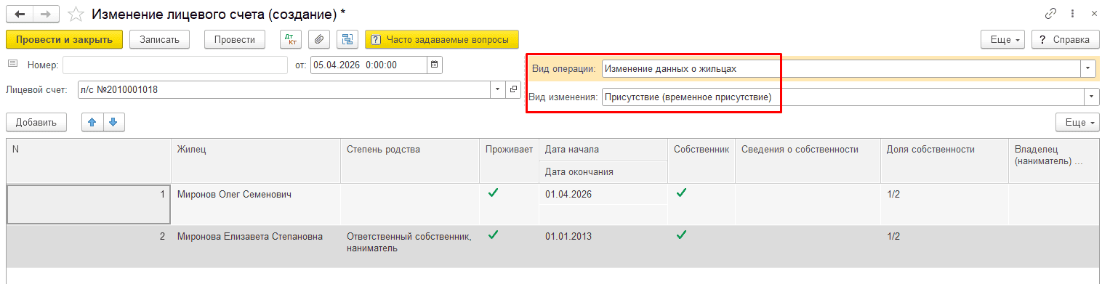Open the document structure icon
Screen dimensions: 1110x284
tap(347, 39)
